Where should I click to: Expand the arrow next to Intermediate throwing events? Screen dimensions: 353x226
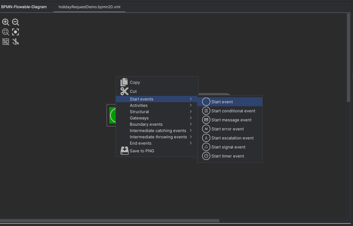coord(191,137)
